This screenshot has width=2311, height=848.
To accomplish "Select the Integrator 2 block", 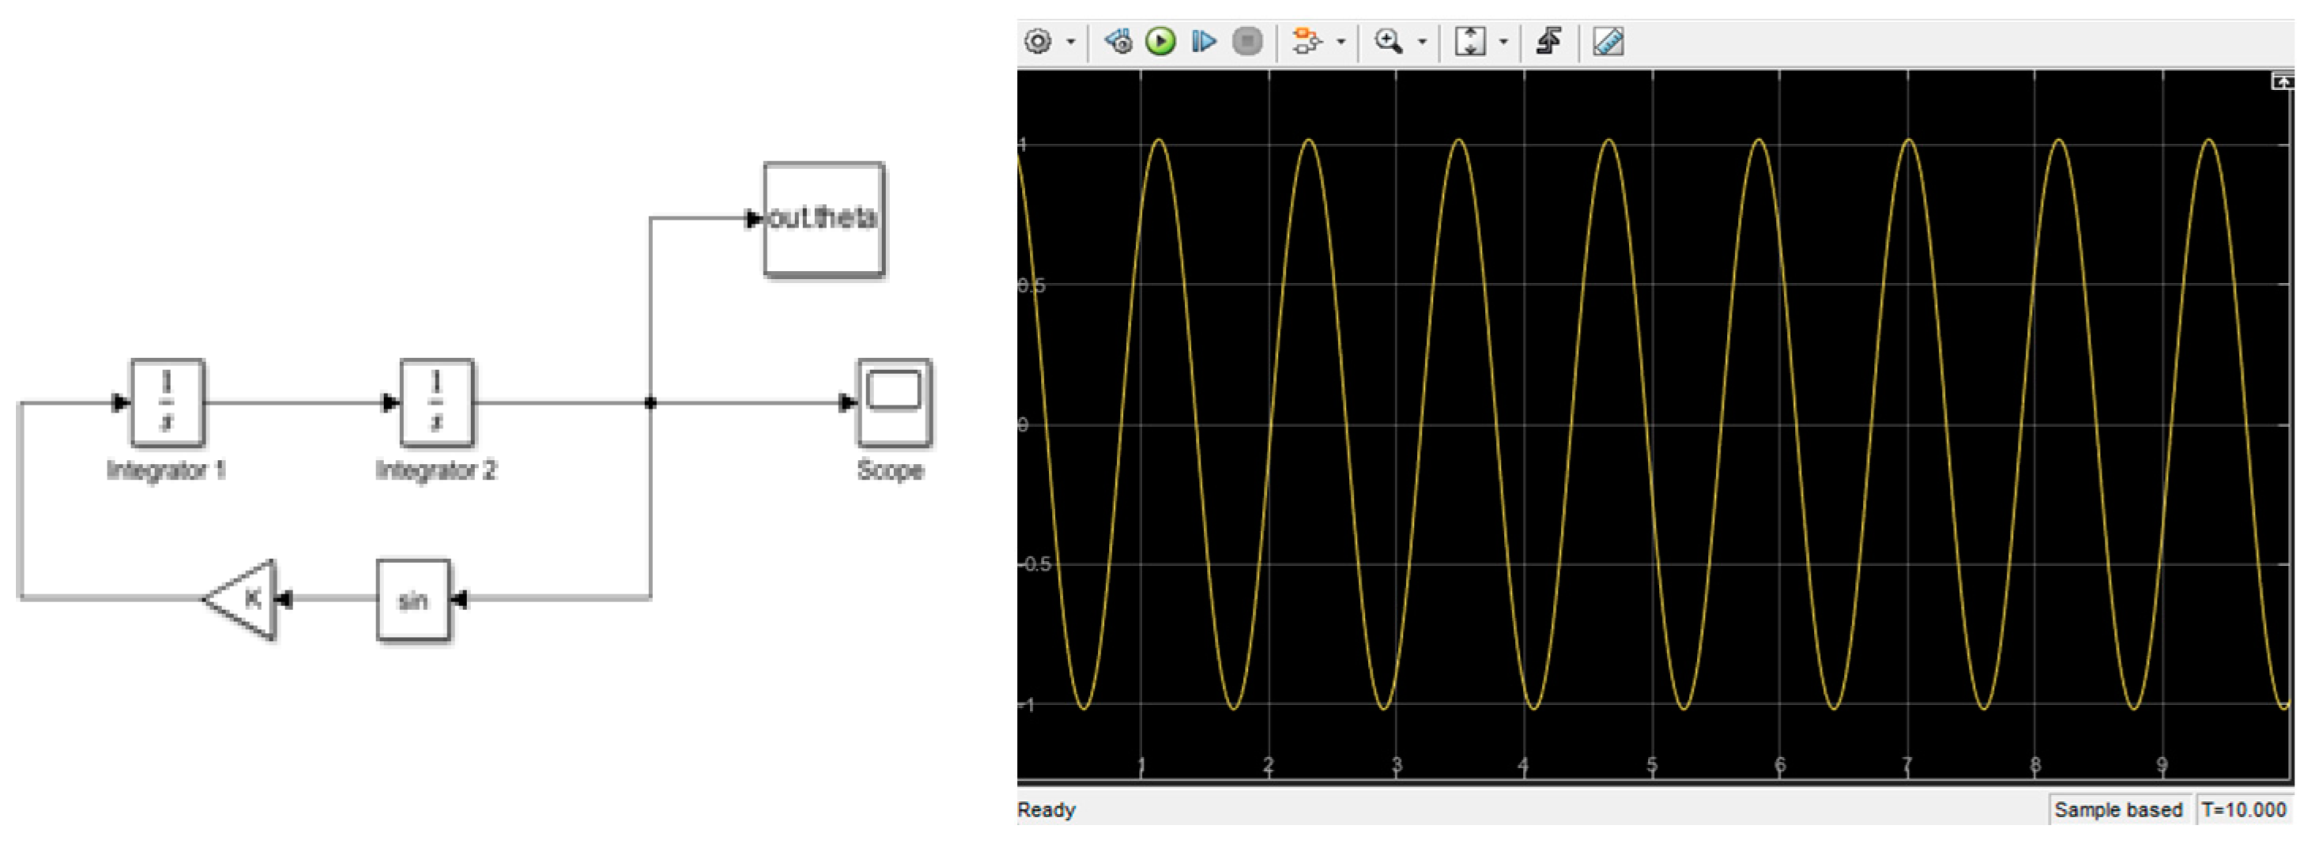I will (x=437, y=403).
